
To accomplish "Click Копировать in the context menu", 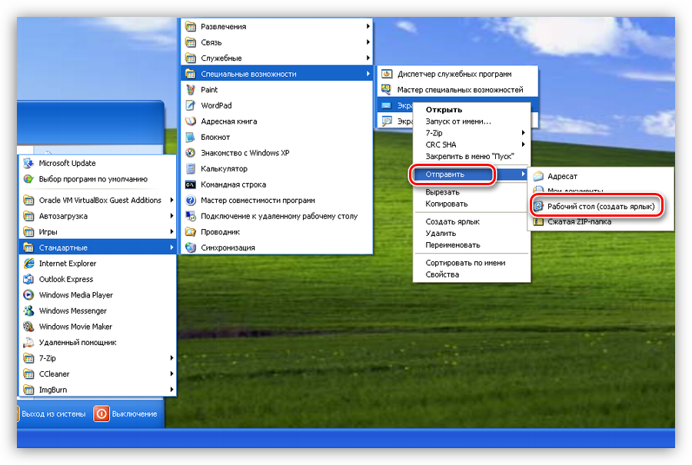I will 447,204.
